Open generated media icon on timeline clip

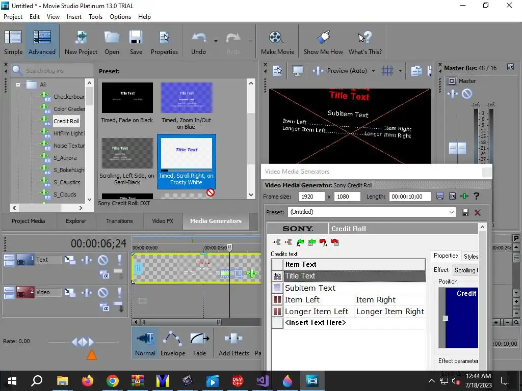pos(225,273)
